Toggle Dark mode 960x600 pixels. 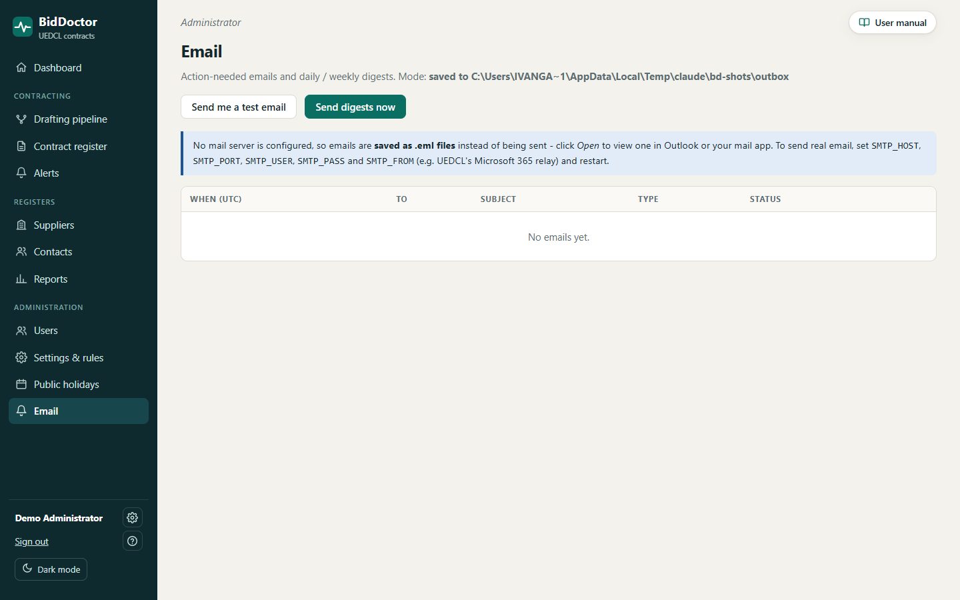coord(51,569)
